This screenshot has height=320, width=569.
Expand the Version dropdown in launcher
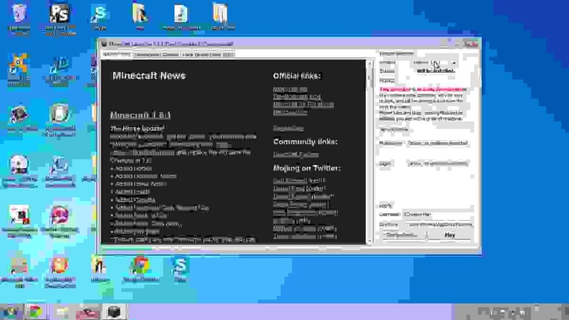[x=435, y=62]
